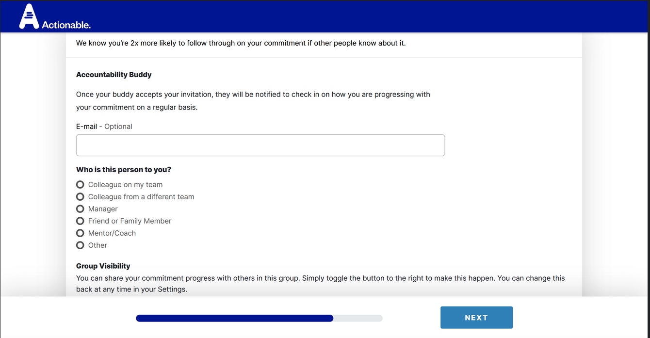Select the 'Manager' radio button
This screenshot has height=338, width=650.
(81, 209)
